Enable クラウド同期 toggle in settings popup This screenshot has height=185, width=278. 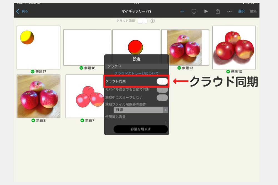[x=162, y=81]
